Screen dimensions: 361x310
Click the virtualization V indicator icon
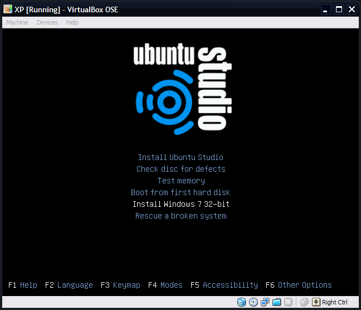(288, 302)
